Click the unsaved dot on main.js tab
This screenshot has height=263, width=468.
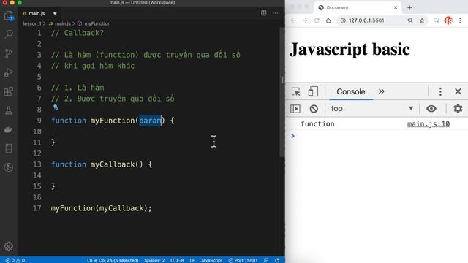pyautogui.click(x=55, y=13)
